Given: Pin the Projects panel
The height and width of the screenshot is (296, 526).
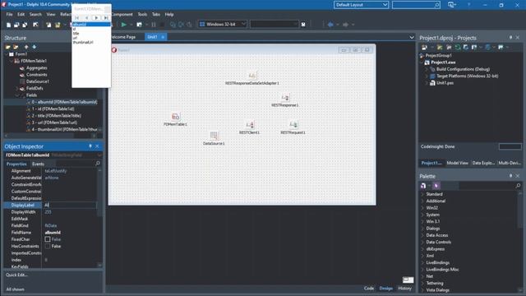Looking at the screenshot, I should click(x=510, y=38).
